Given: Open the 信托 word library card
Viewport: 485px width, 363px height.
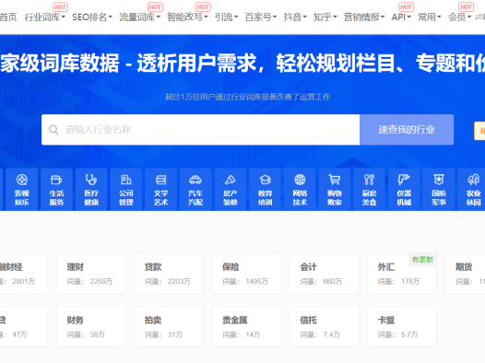Looking at the screenshot, I should tap(325, 326).
